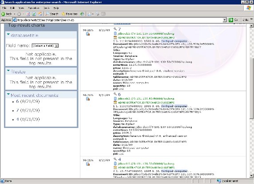Open the File menu
This screenshot has width=254, height=184.
coord(4,8)
